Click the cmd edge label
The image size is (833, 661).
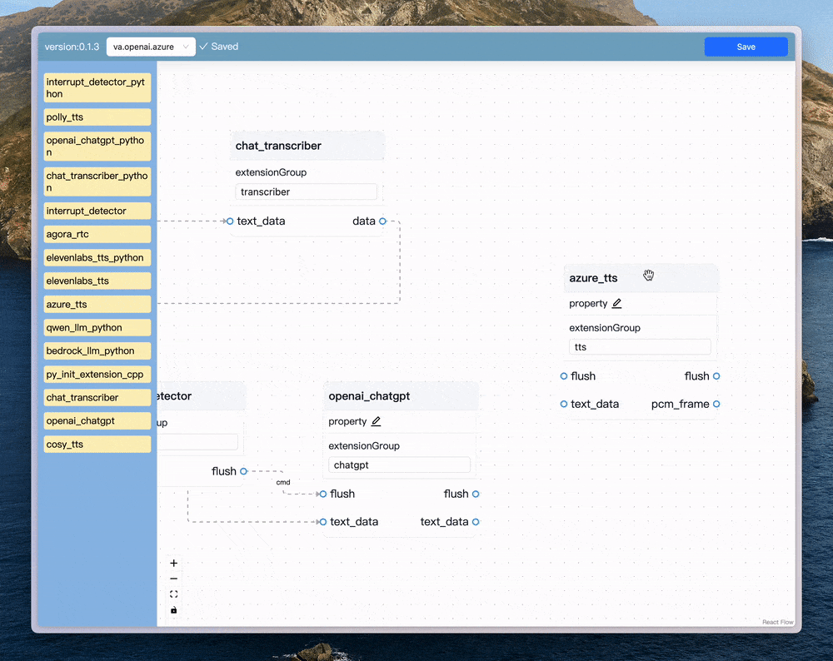[283, 482]
